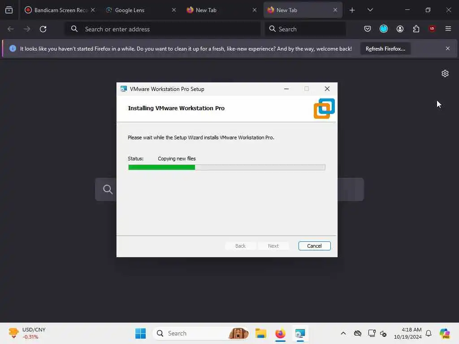Screen dimensions: 459x344
Task: Open a new tab with plus icon
Action: [x=352, y=10]
